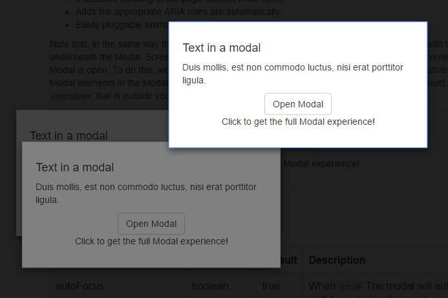Click 'Click to get the full Modal experience!' in white modal
Image resolution: width=448 pixels, height=298 pixels.
pyautogui.click(x=298, y=122)
